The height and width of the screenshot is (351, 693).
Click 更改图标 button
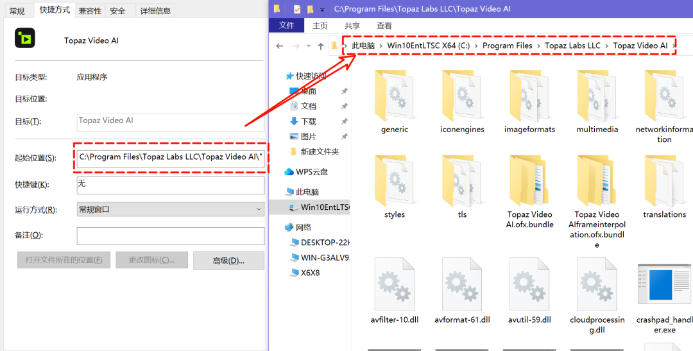click(x=151, y=260)
